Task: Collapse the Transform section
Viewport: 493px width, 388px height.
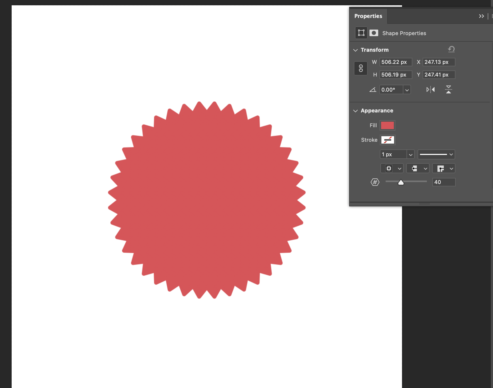Action: (355, 50)
